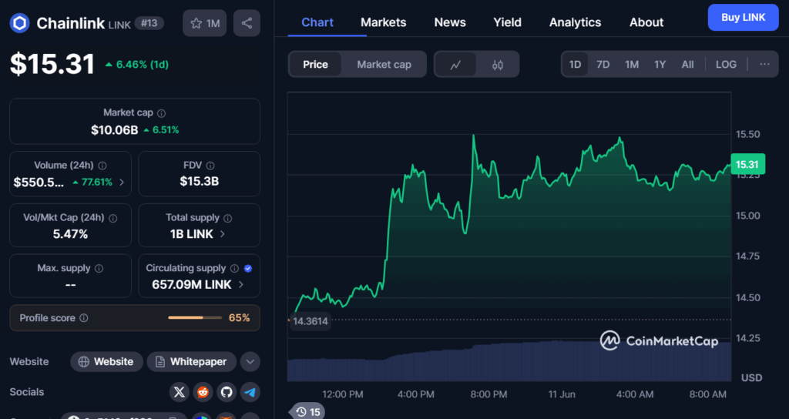Set chart range to 7D
The height and width of the screenshot is (419, 789).
click(603, 65)
